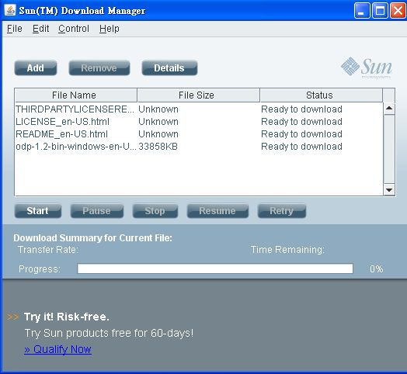
Task: Click the orange arrows before Try it!
Action: pos(13,317)
